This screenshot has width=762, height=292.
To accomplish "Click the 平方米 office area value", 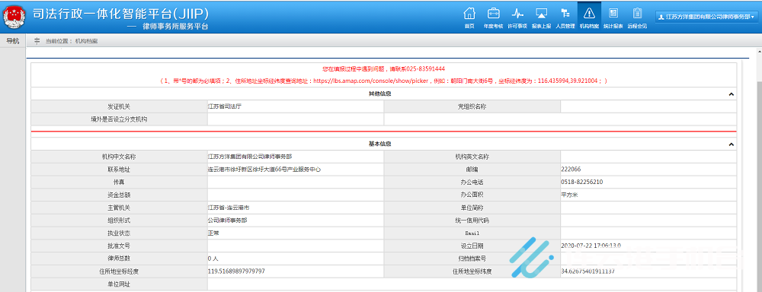I will [x=569, y=195].
